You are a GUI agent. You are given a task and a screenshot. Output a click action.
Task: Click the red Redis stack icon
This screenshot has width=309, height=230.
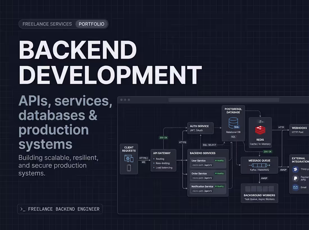[x=260, y=130]
